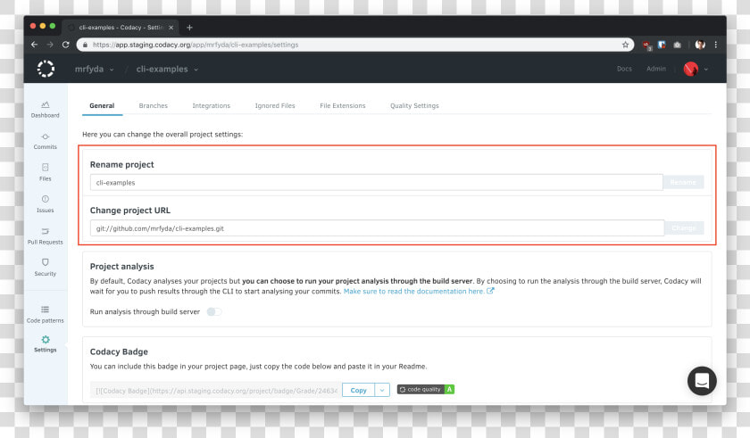Reload the page with the refresh icon

click(65, 45)
